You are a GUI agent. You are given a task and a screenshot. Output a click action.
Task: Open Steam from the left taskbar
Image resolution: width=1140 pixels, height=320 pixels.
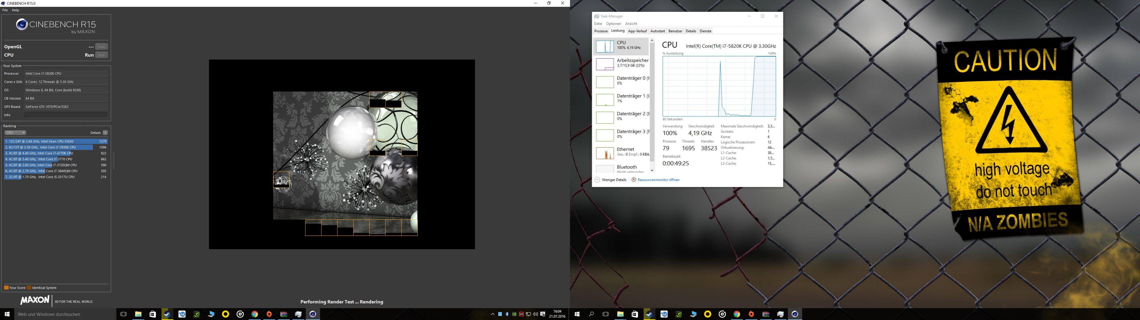point(167,314)
